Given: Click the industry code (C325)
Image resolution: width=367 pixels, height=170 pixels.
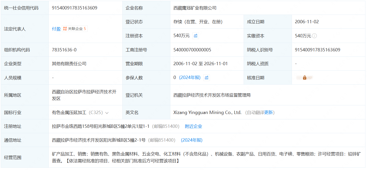Looking at the screenshot, I should point(96,112).
